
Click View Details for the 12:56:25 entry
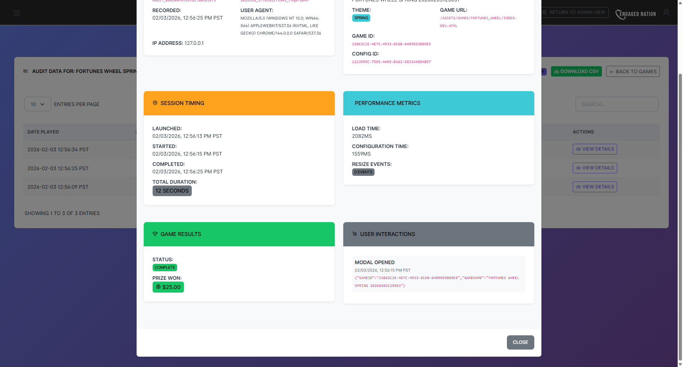click(595, 168)
